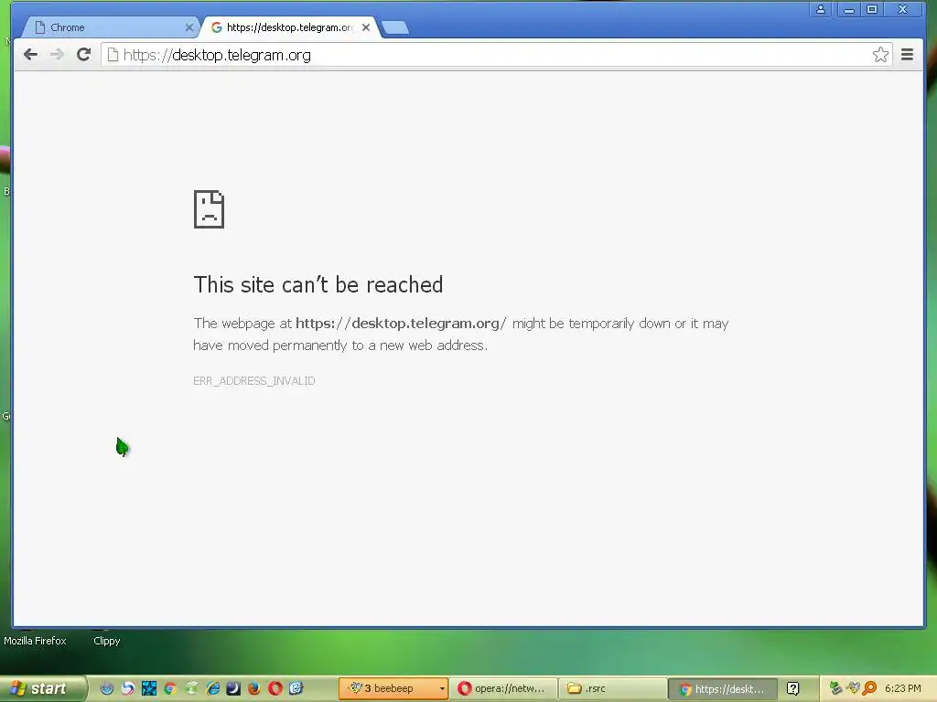Image resolution: width=937 pixels, height=702 pixels.
Task: Click the last blue quick launch icon
Action: 296,688
